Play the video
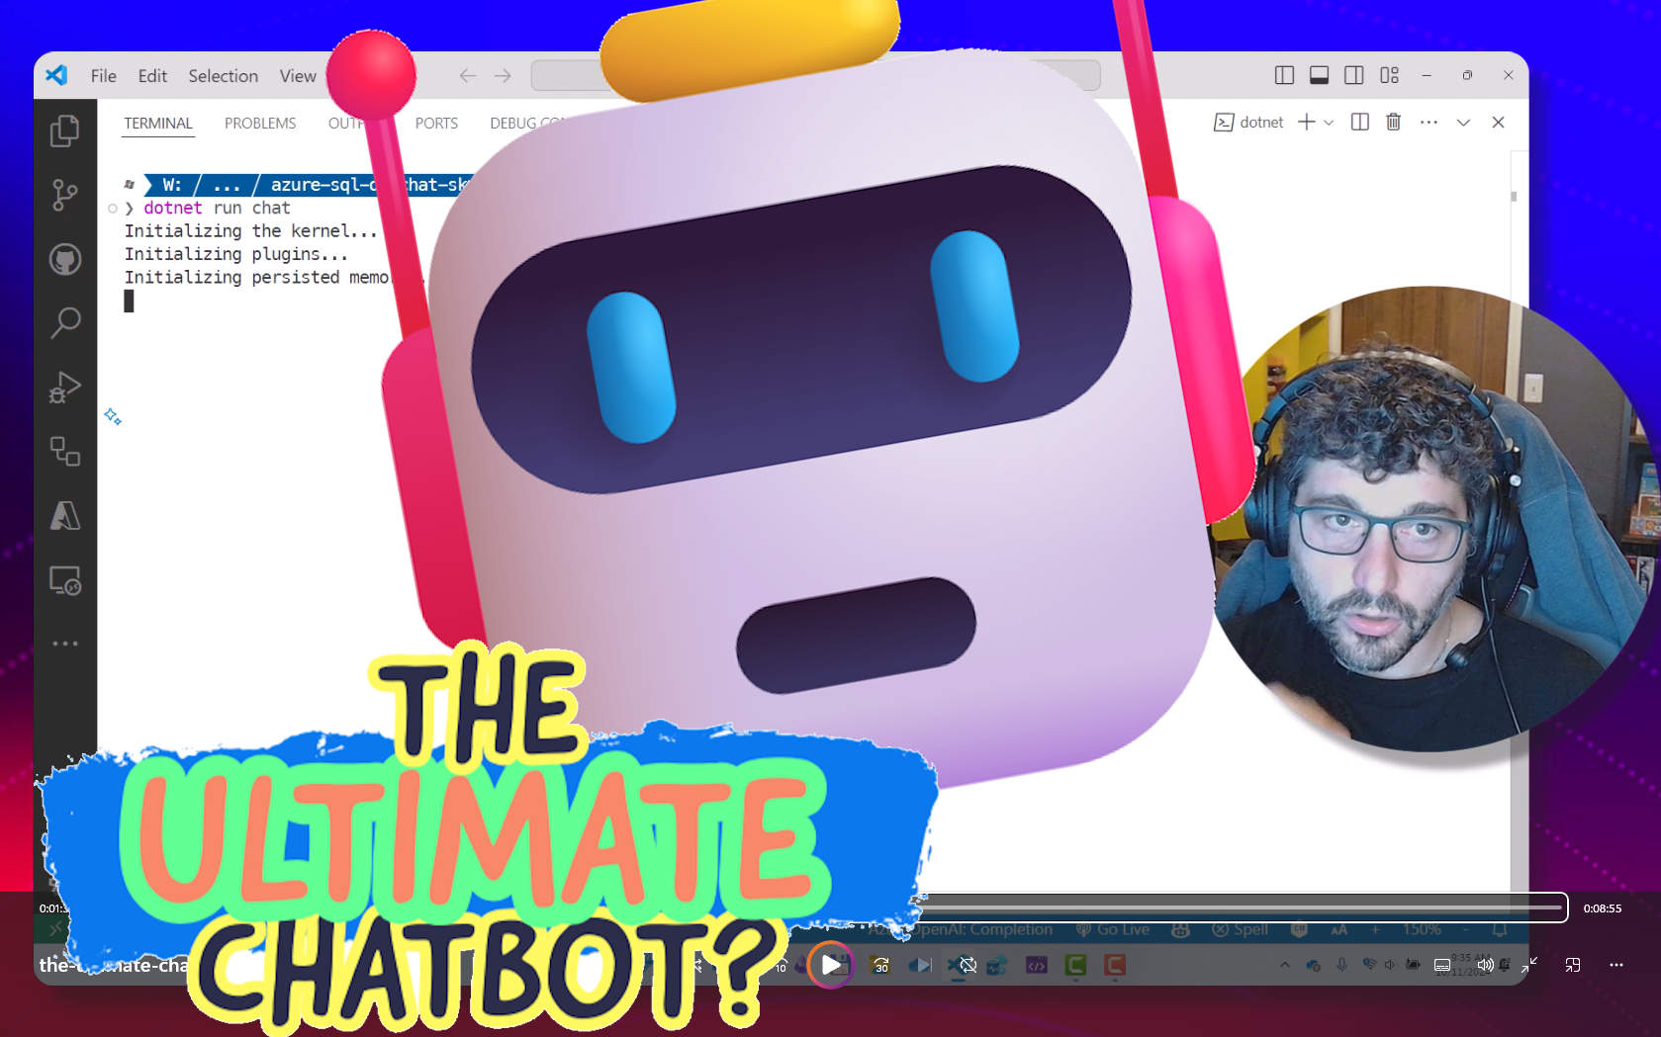Image resolution: width=1661 pixels, height=1037 pixels. (x=830, y=965)
